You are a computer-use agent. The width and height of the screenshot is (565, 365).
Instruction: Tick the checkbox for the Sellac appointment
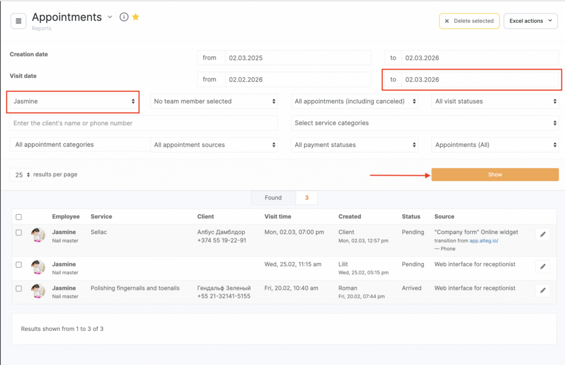19,232
